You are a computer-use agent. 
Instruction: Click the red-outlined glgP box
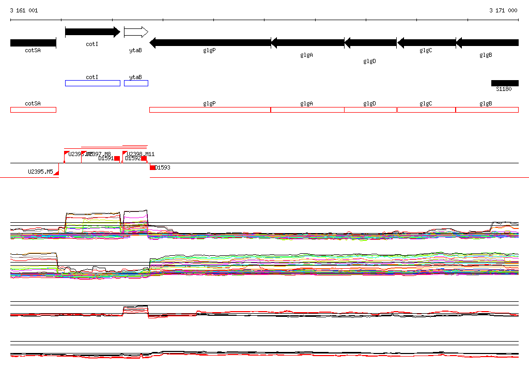[210, 110]
